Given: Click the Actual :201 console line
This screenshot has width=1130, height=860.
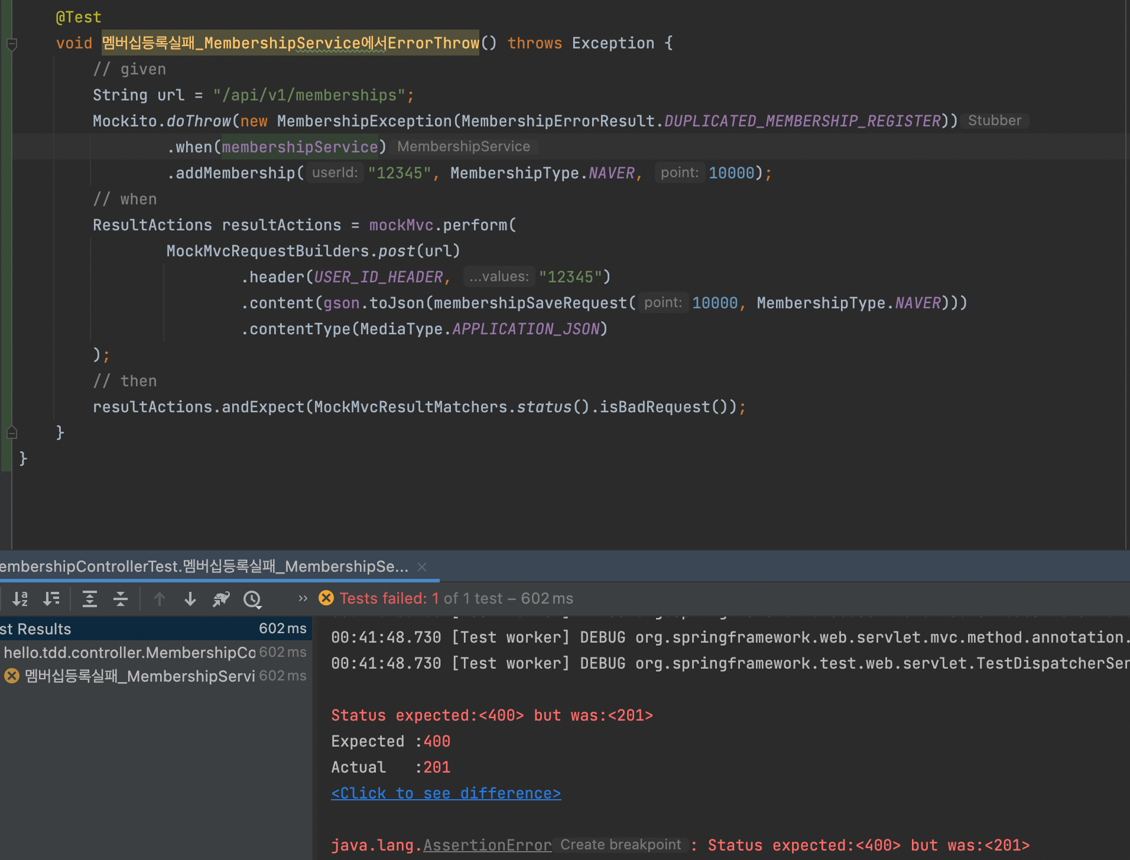Looking at the screenshot, I should point(391,767).
